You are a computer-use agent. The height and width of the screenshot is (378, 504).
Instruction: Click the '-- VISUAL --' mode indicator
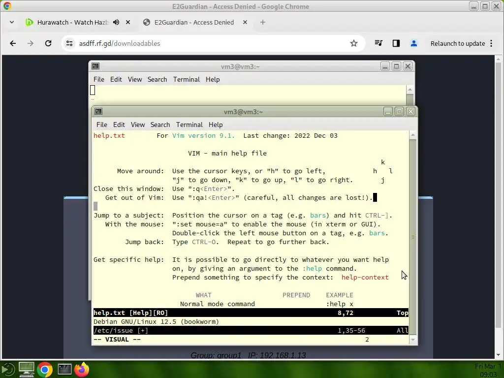(x=117, y=340)
